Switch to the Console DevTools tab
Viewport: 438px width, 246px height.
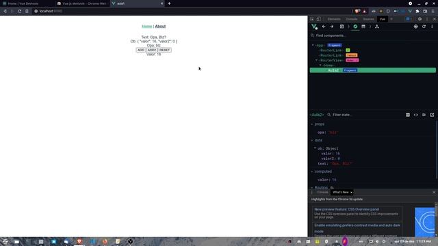click(352, 19)
